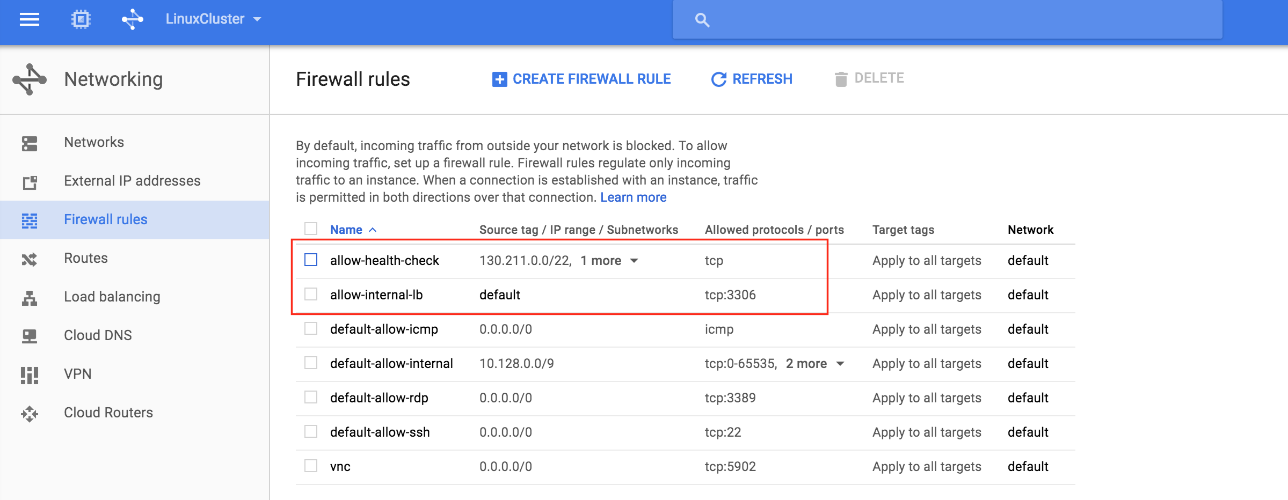Viewport: 1288px width, 500px height.
Task: Click the VPN sidebar icon
Action: pyautogui.click(x=30, y=375)
